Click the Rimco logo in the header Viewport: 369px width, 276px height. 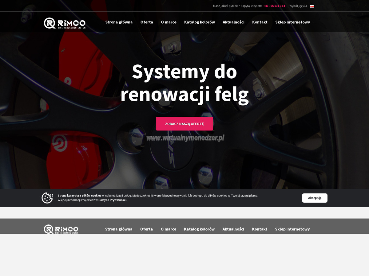pos(65,23)
